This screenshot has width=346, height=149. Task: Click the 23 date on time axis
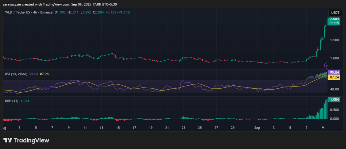183,128
